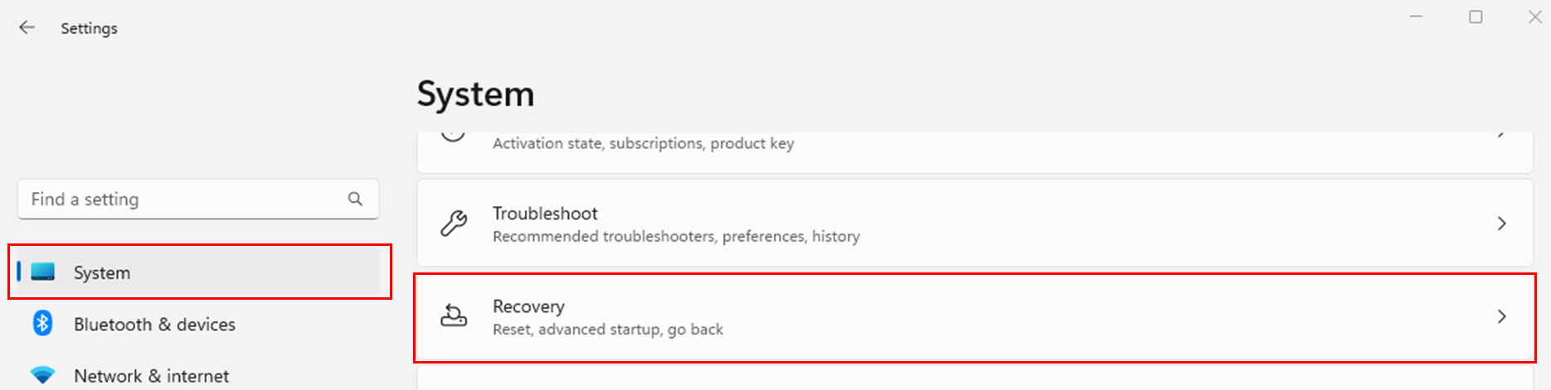Maximize the Settings window
Viewport: 1551px width, 390px height.
click(1476, 17)
